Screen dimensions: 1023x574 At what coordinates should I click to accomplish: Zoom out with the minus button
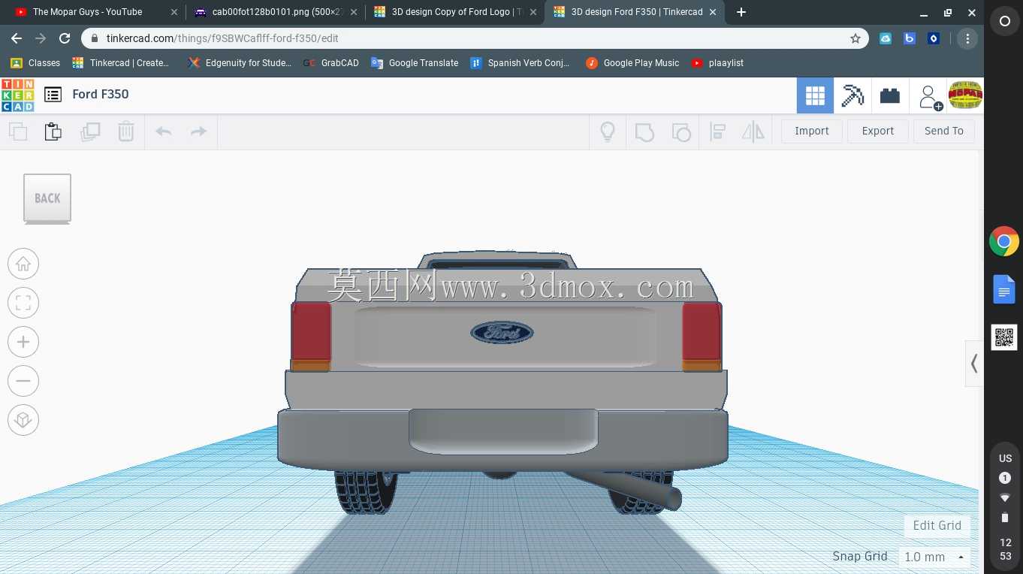tap(23, 381)
